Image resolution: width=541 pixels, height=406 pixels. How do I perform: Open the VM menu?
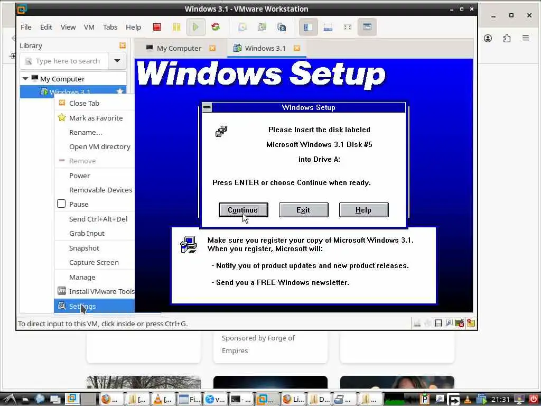pyautogui.click(x=89, y=27)
